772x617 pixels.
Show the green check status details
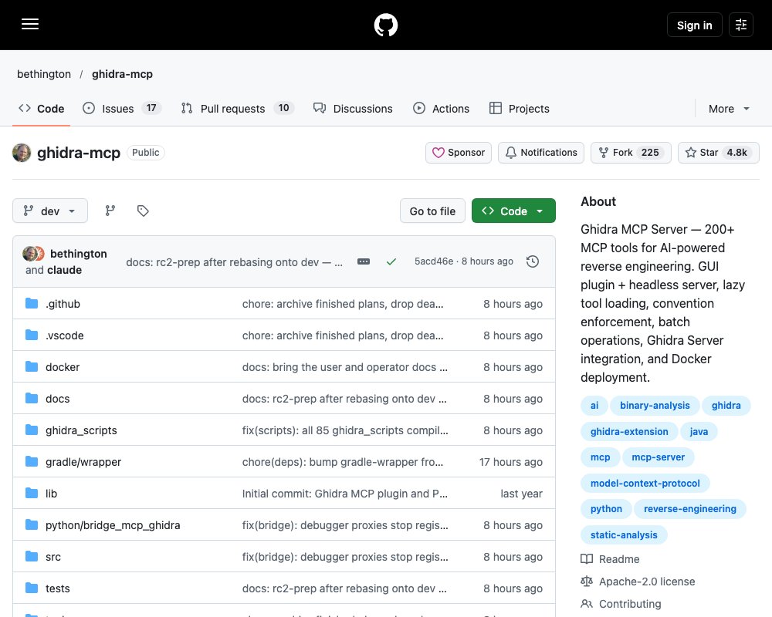pos(391,261)
